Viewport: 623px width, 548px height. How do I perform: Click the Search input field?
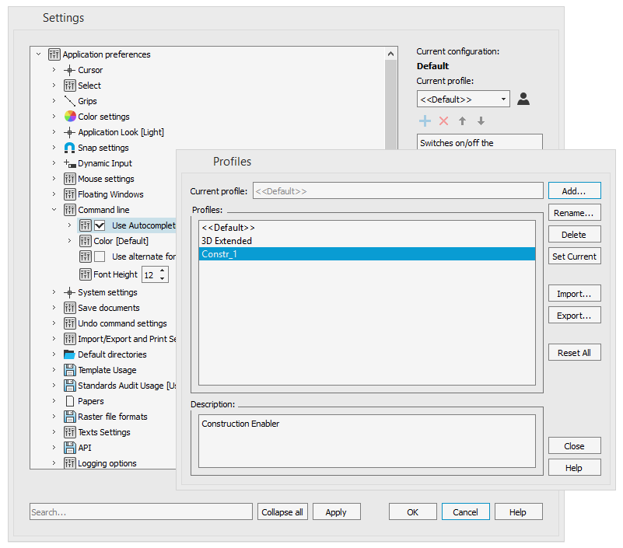(141, 512)
